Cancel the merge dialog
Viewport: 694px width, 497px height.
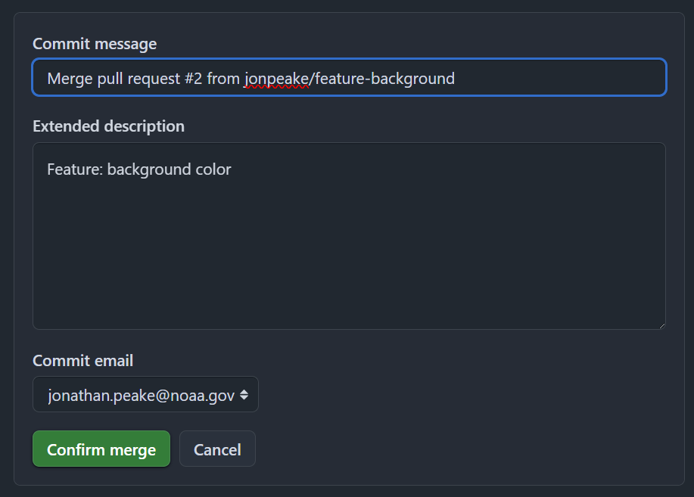tap(217, 449)
